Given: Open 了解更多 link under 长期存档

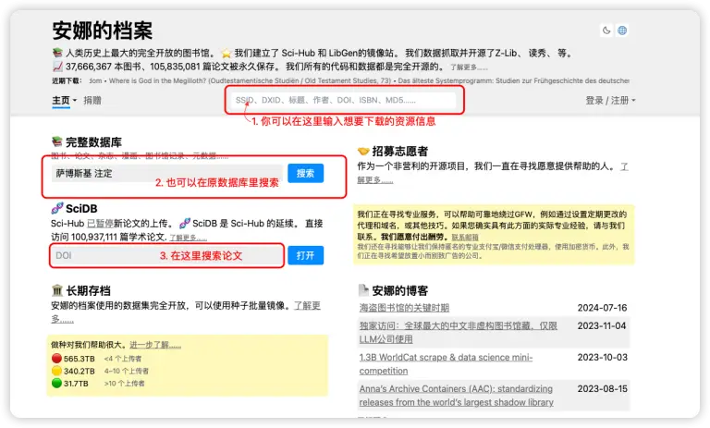Looking at the screenshot, I should 308,306.
